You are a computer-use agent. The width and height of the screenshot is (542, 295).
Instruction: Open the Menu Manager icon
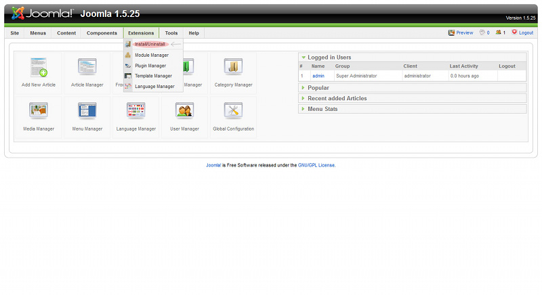[x=87, y=110]
